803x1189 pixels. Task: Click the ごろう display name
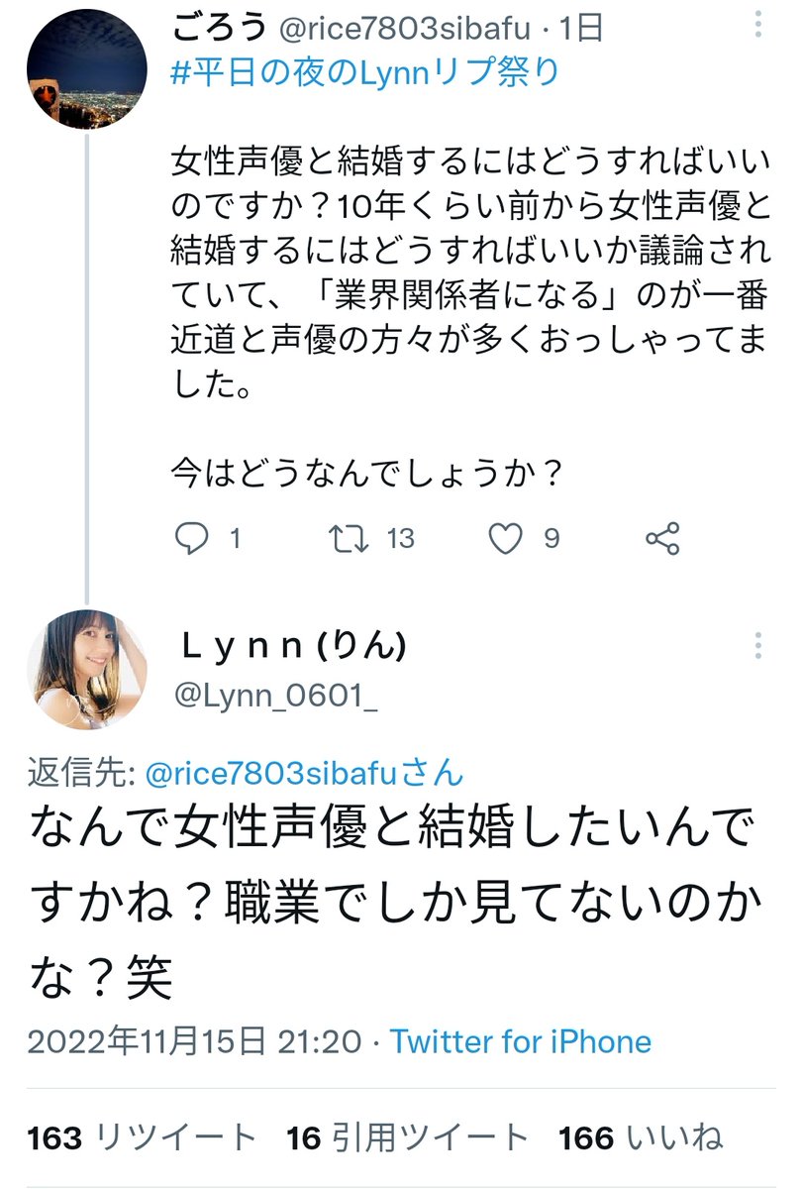pyautogui.click(x=220, y=28)
